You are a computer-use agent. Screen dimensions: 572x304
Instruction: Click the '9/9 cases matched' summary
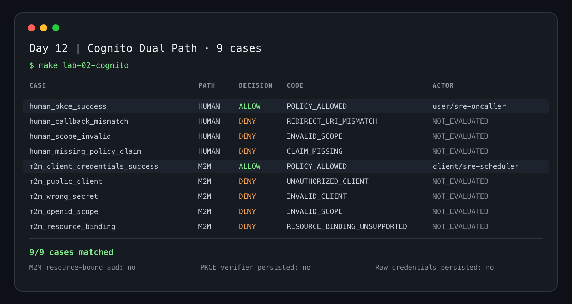click(x=71, y=252)
